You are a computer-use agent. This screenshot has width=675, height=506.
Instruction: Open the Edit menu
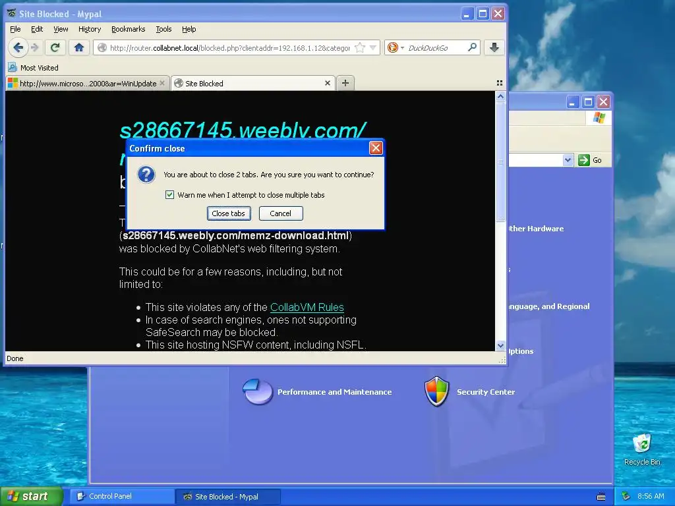click(37, 29)
